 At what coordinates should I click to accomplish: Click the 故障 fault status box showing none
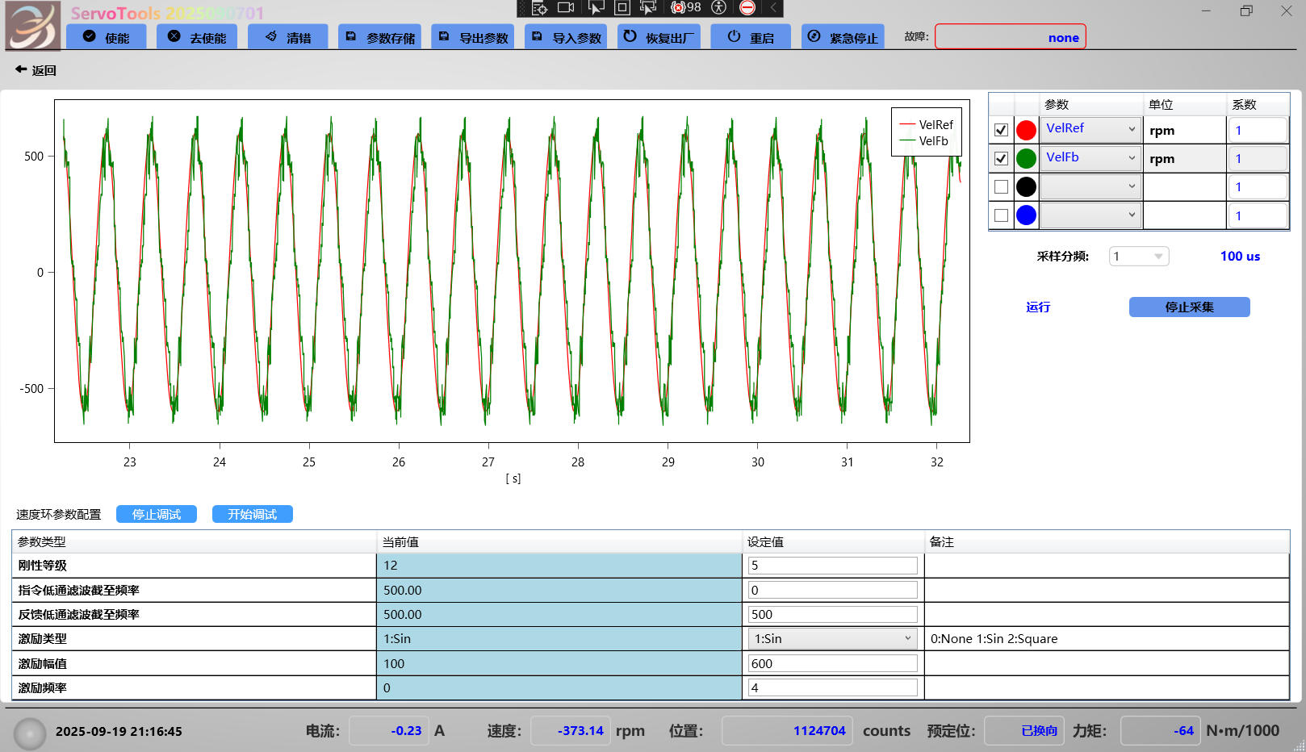coord(1011,37)
